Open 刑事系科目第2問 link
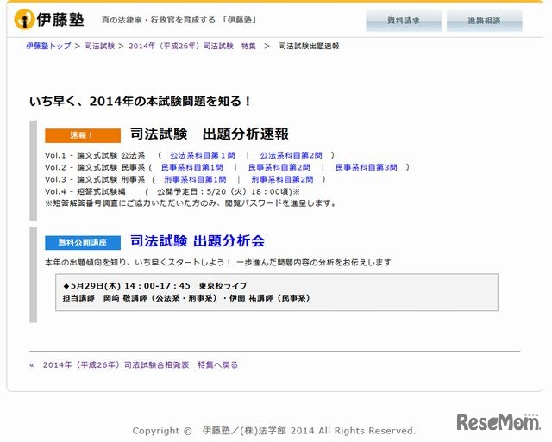Viewport: 552px width, 442px height. 282,179
